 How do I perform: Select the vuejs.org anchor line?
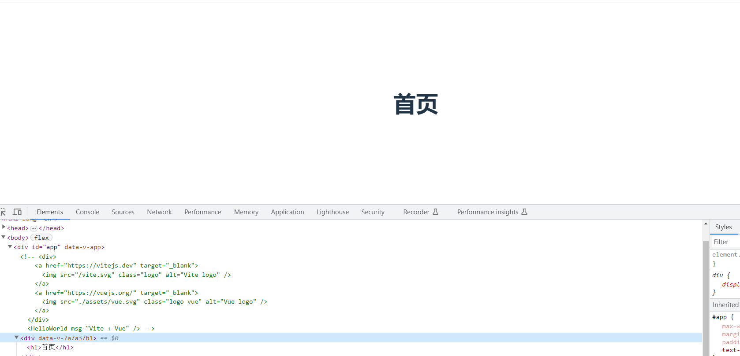(x=117, y=293)
